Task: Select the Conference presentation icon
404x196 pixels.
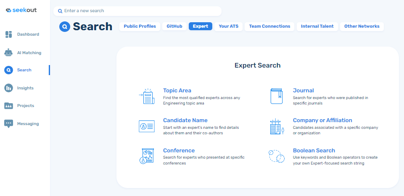Action: pyautogui.click(x=147, y=156)
